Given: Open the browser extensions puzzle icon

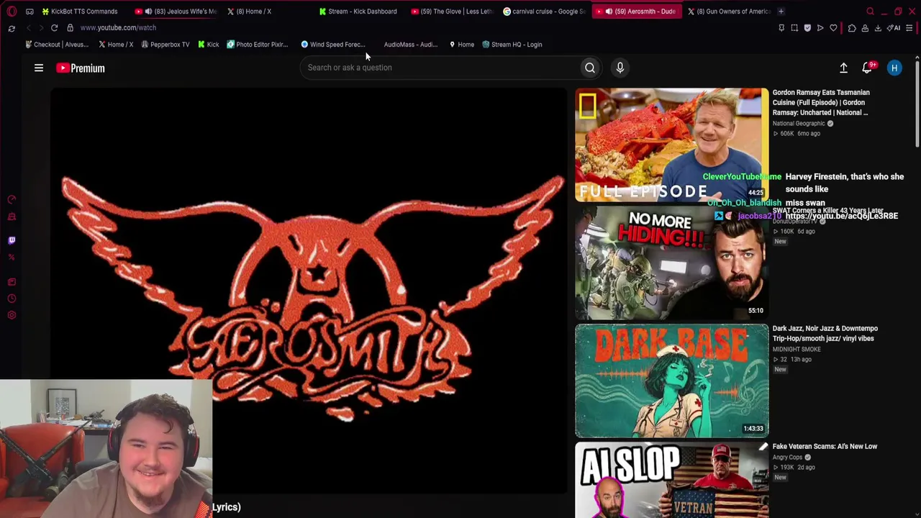Looking at the screenshot, I should tap(852, 28).
